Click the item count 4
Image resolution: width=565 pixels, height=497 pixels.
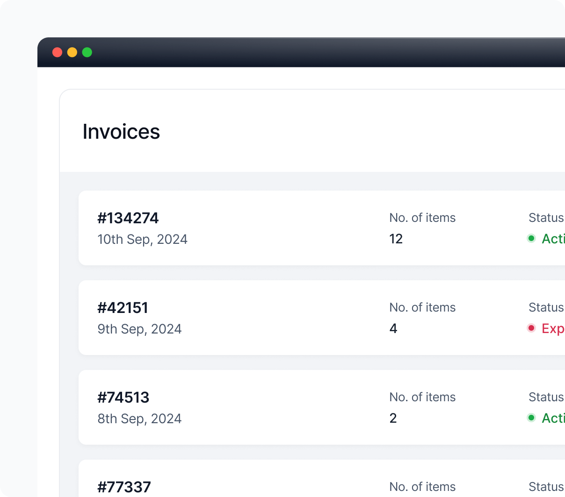pos(393,328)
